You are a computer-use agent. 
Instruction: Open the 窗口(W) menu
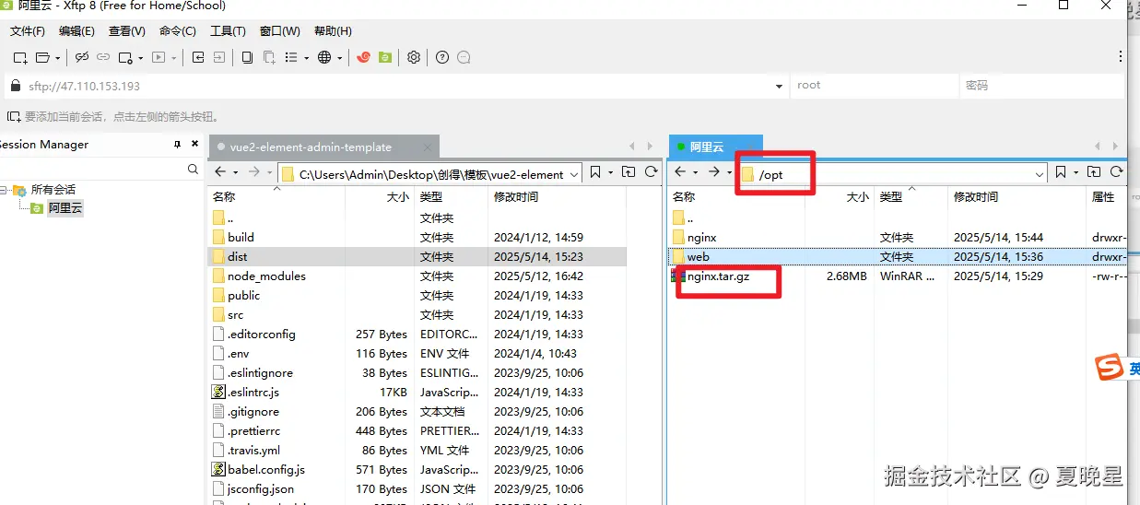pos(280,31)
